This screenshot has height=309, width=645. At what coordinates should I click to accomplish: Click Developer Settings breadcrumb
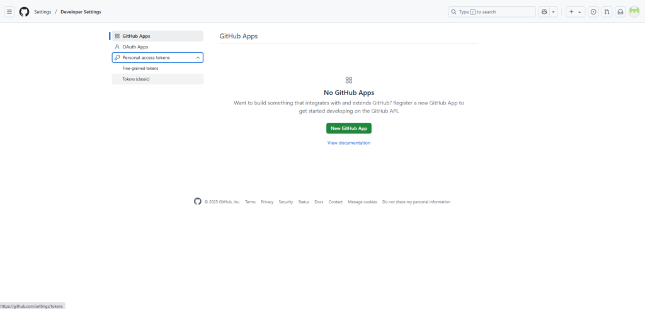(81, 12)
